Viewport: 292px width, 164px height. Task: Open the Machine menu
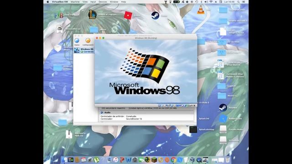click(75, 2)
